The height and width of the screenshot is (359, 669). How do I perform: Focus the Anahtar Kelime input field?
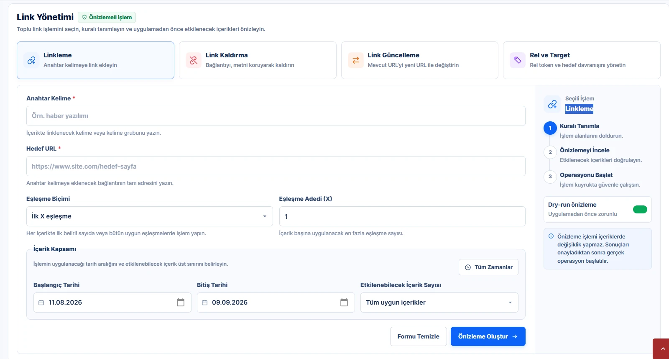click(x=276, y=116)
